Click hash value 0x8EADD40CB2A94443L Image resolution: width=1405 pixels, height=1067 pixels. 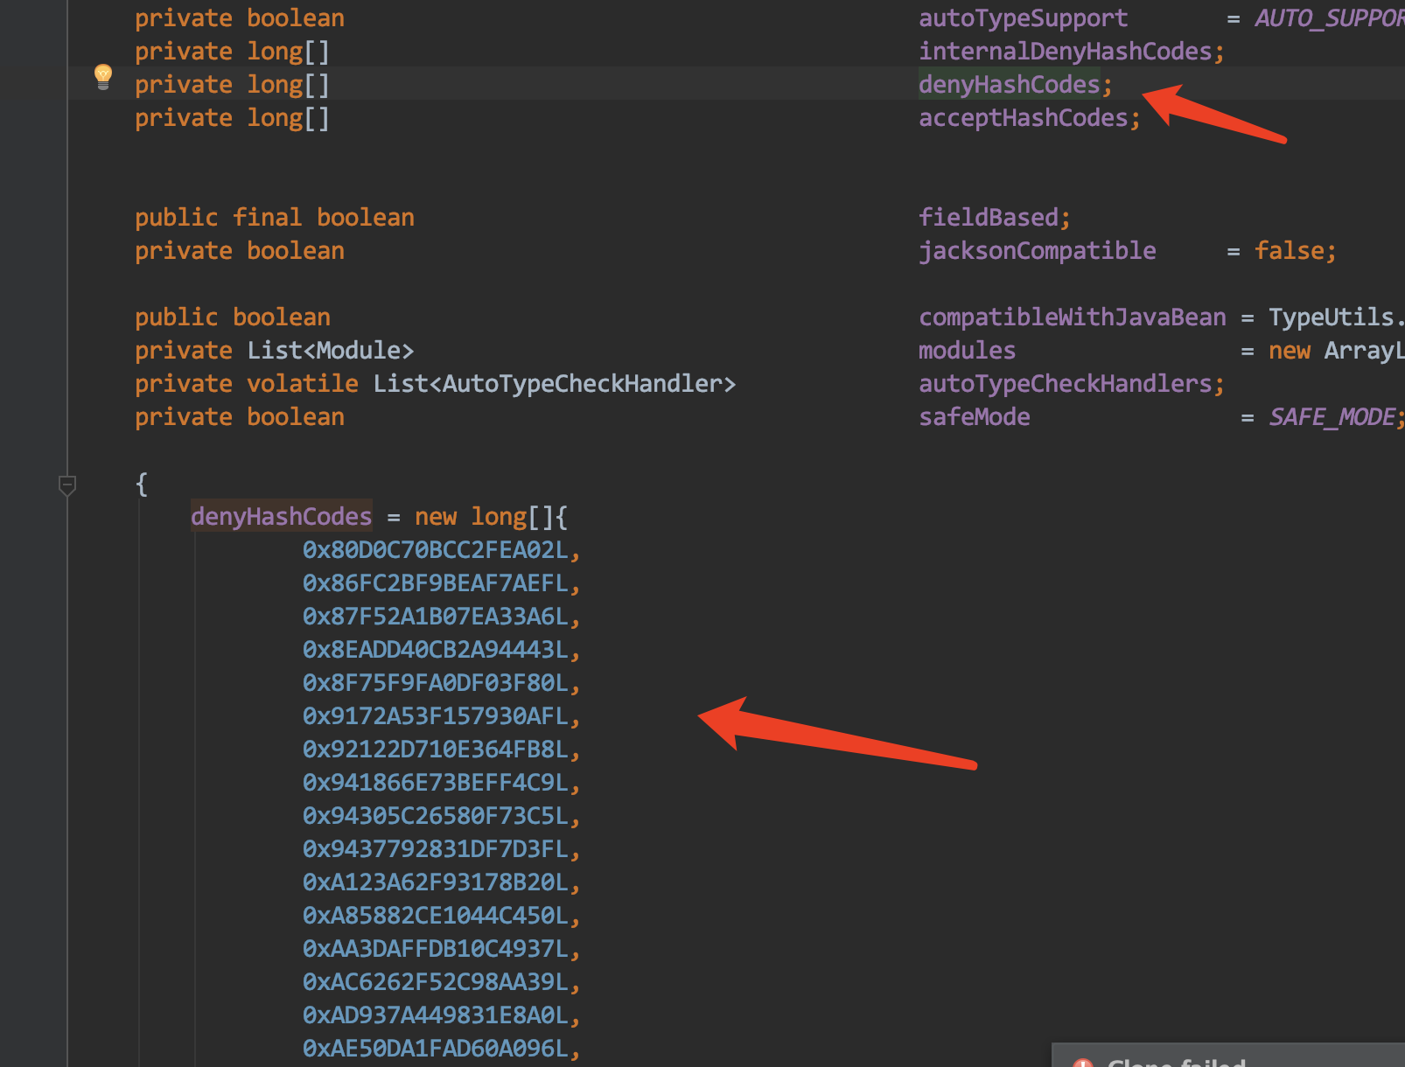435,650
